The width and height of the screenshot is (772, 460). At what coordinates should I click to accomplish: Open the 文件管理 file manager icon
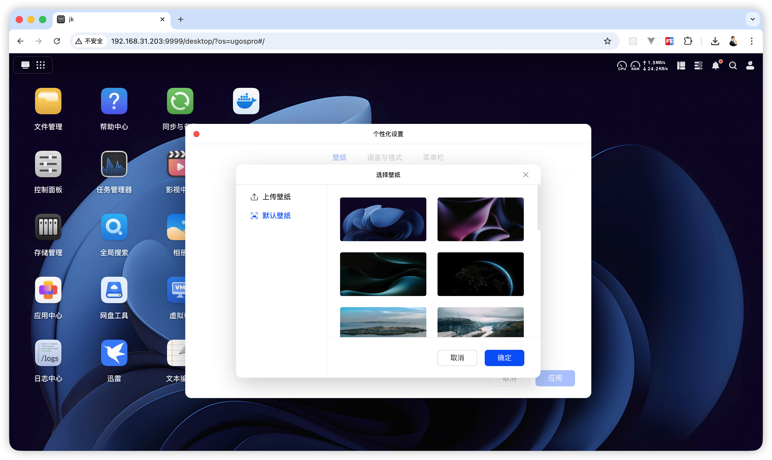(x=48, y=101)
